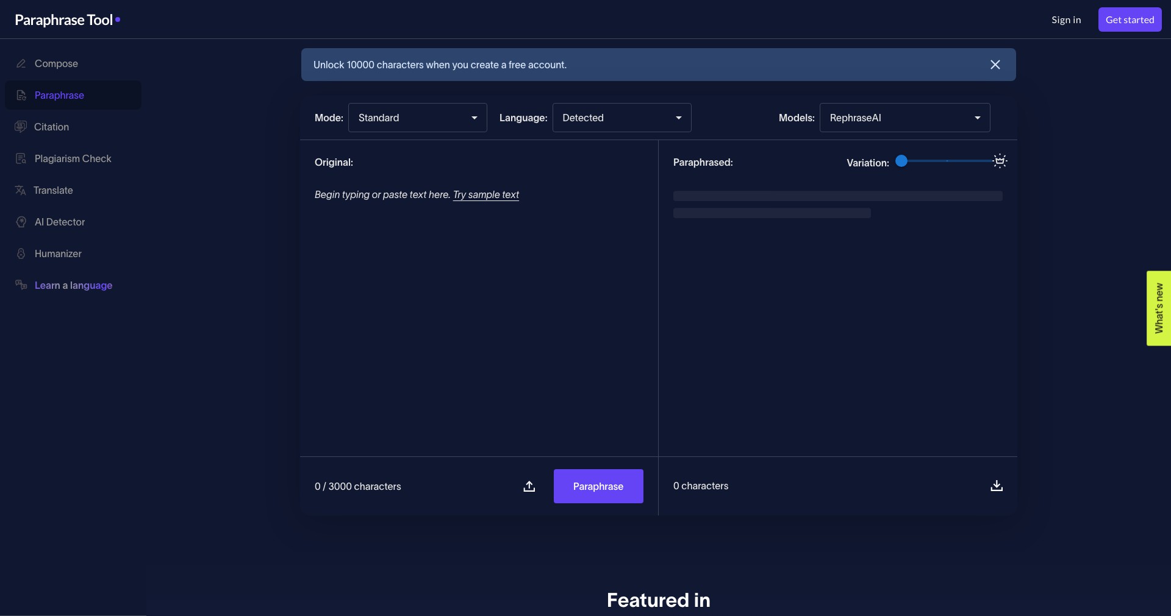1171x616 pixels.
Task: Click the Variation slider midpoint mark
Action: (947, 161)
